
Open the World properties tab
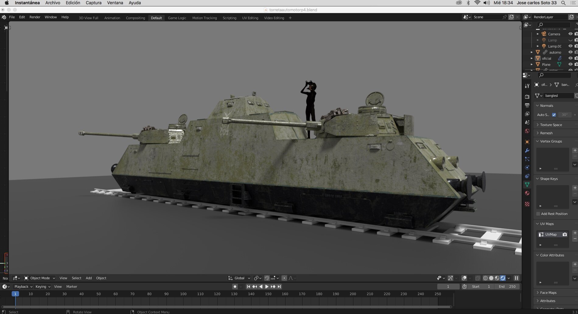(527, 131)
